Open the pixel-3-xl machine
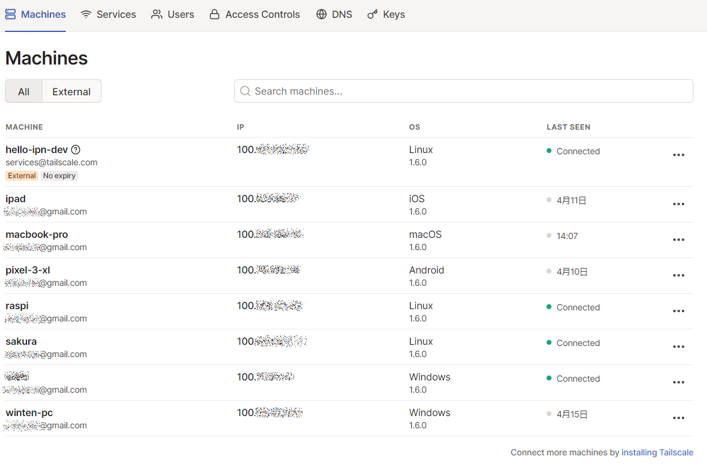 pos(28,270)
